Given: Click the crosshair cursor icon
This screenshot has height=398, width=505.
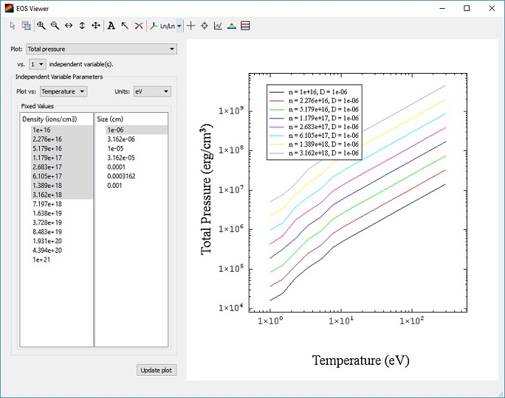Looking at the screenshot, I should 191,26.
